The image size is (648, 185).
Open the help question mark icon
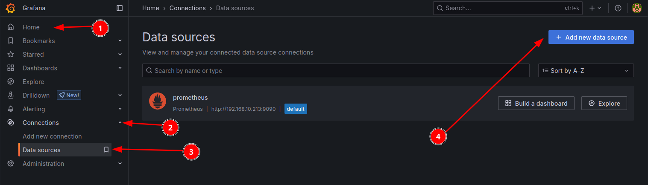(618, 8)
